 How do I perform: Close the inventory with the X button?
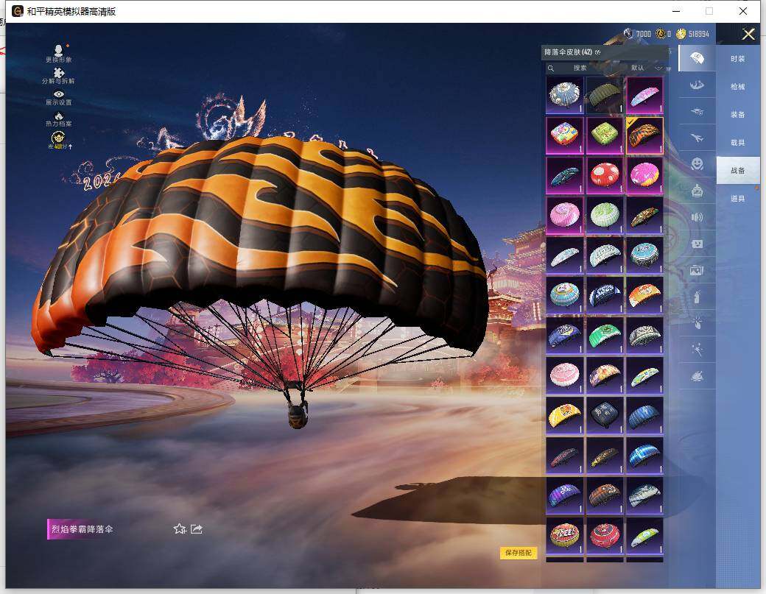[748, 34]
